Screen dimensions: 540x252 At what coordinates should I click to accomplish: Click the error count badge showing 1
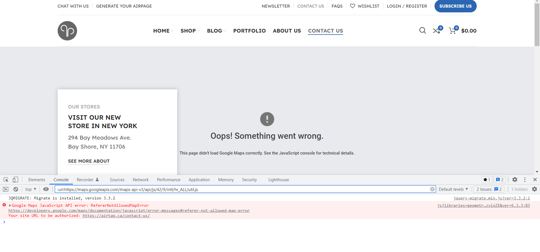coord(487,180)
